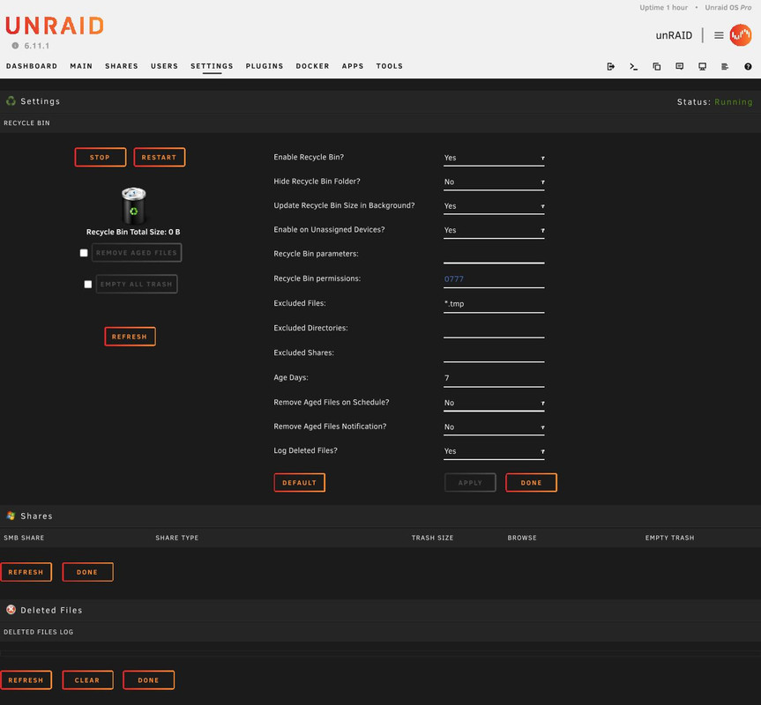Switch to the Main tab
This screenshot has height=705, width=761.
pyautogui.click(x=81, y=66)
